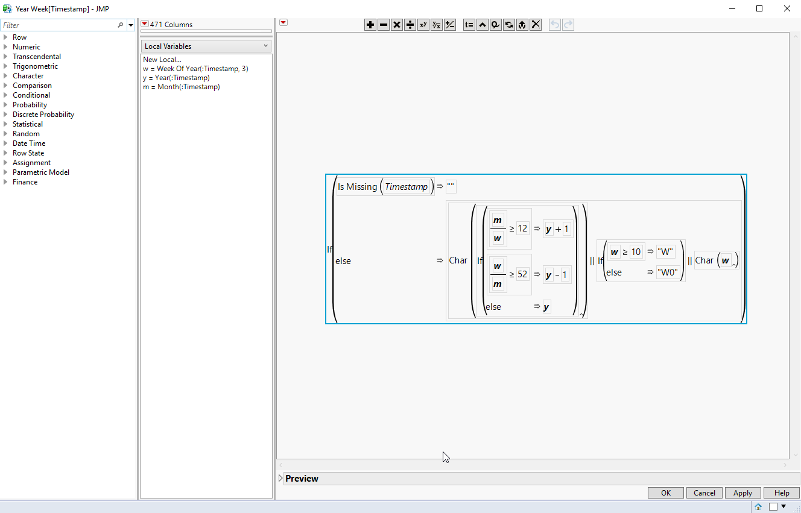Open the 471 Columns red triangle menu

click(144, 23)
